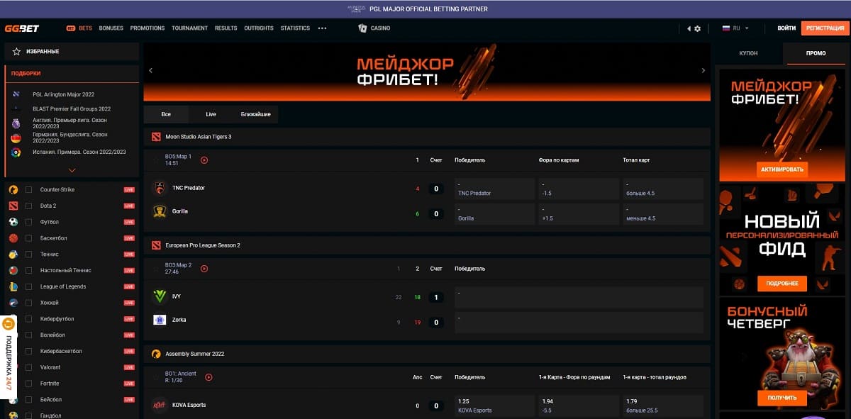
Task: Tick the Теннис filter checkbox
Action: 29,255
